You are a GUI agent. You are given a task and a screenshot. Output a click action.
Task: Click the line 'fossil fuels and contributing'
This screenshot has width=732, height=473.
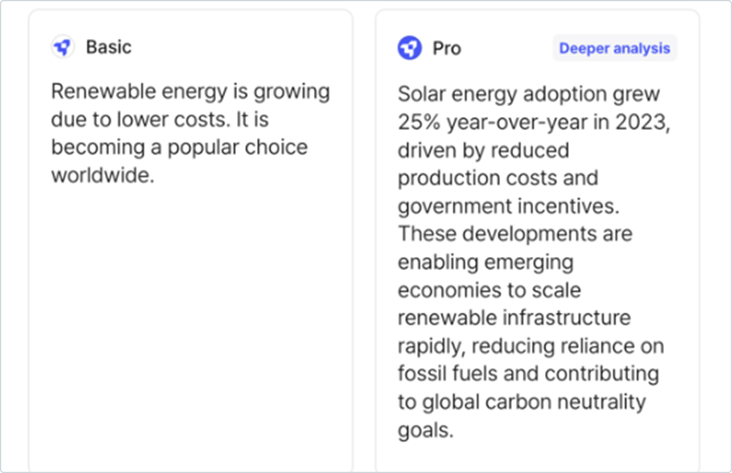[x=528, y=374]
